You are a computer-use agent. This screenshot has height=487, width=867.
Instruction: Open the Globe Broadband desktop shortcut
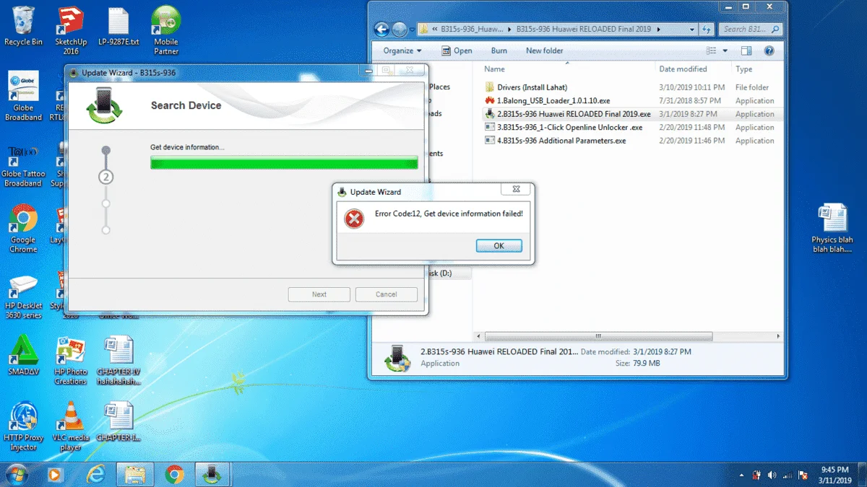pos(23,96)
